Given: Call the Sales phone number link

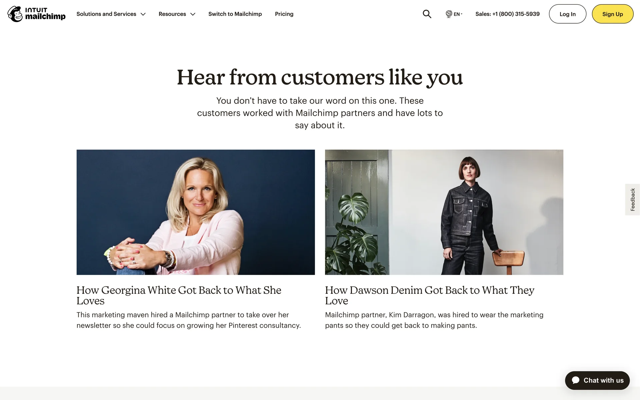Looking at the screenshot, I should click(507, 14).
